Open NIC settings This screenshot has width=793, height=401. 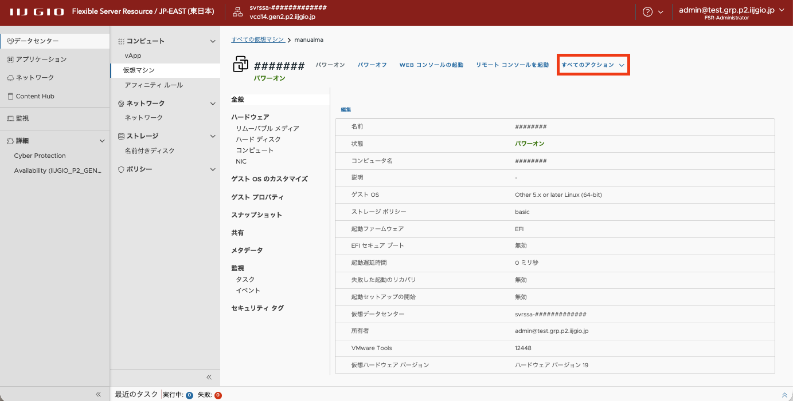pos(241,161)
